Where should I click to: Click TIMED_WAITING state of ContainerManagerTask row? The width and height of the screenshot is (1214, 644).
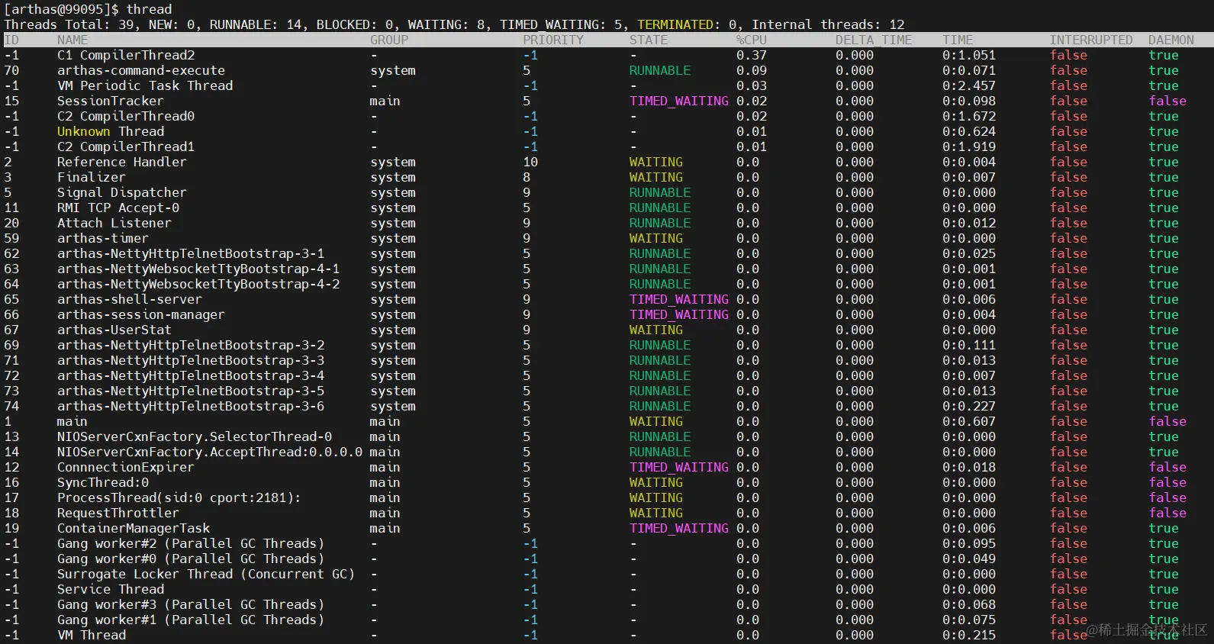[679, 528]
